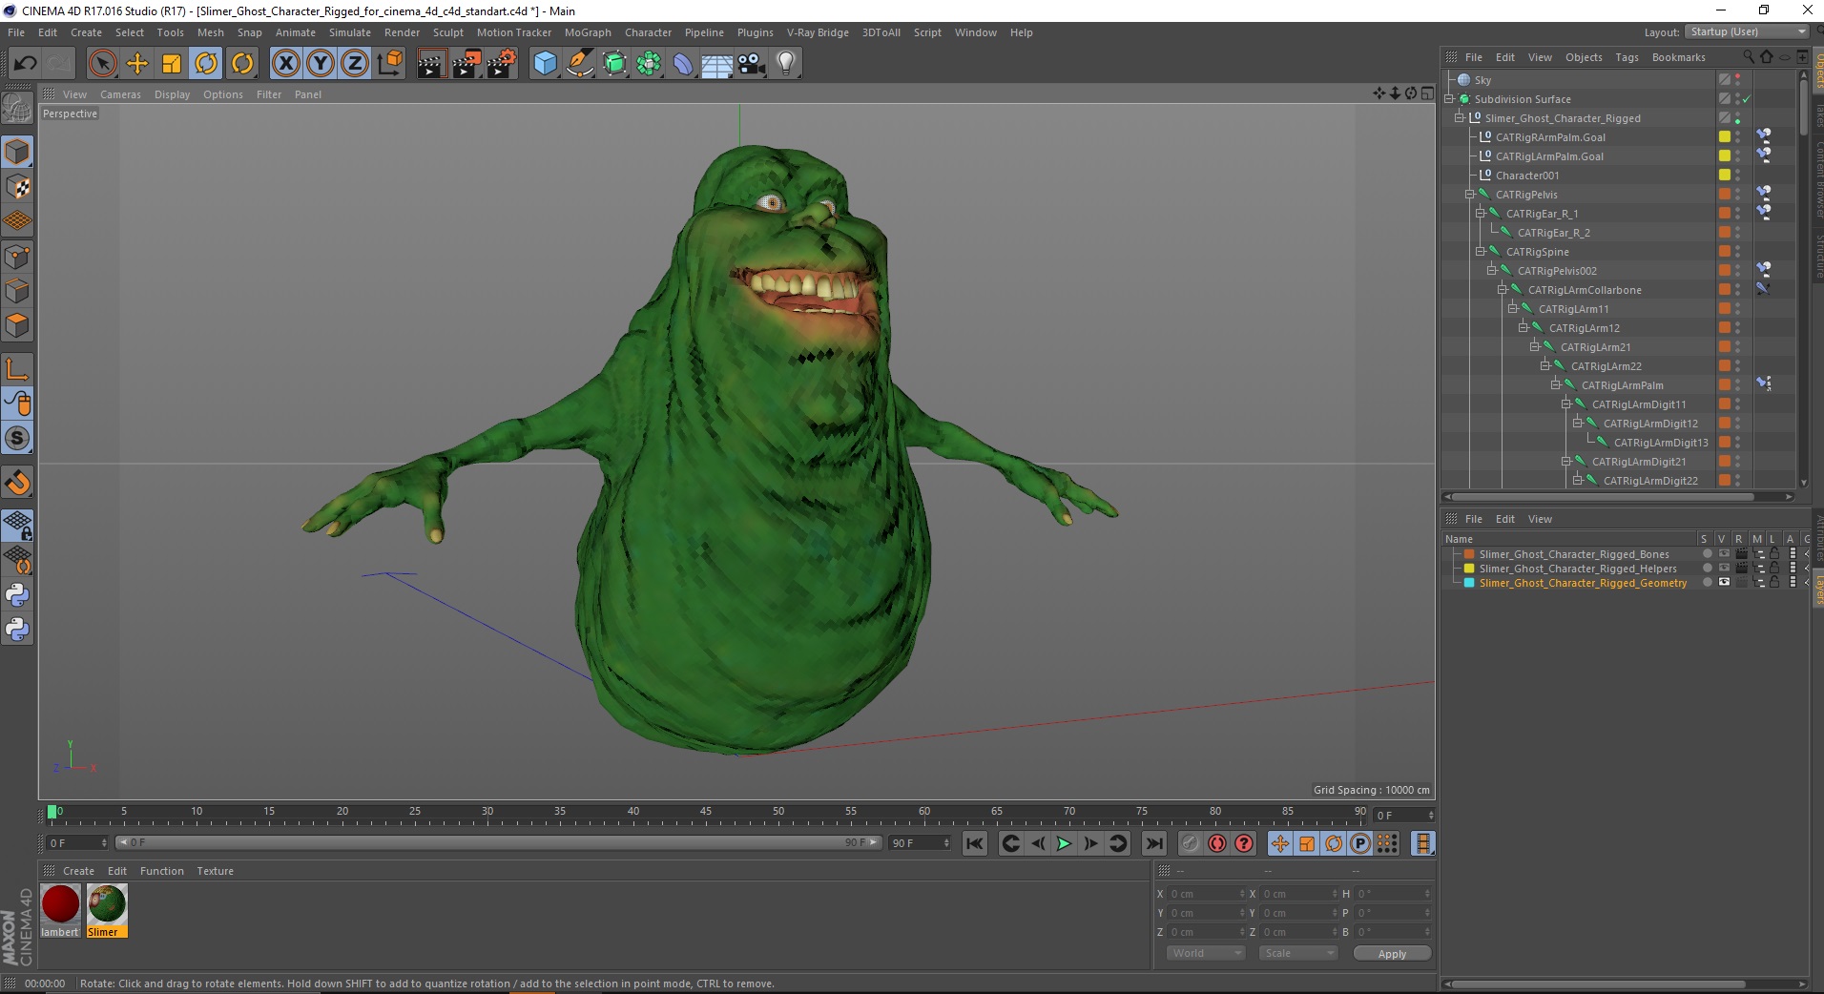Switch to Texture mode icon
This screenshot has height=994, width=1824.
(x=17, y=187)
